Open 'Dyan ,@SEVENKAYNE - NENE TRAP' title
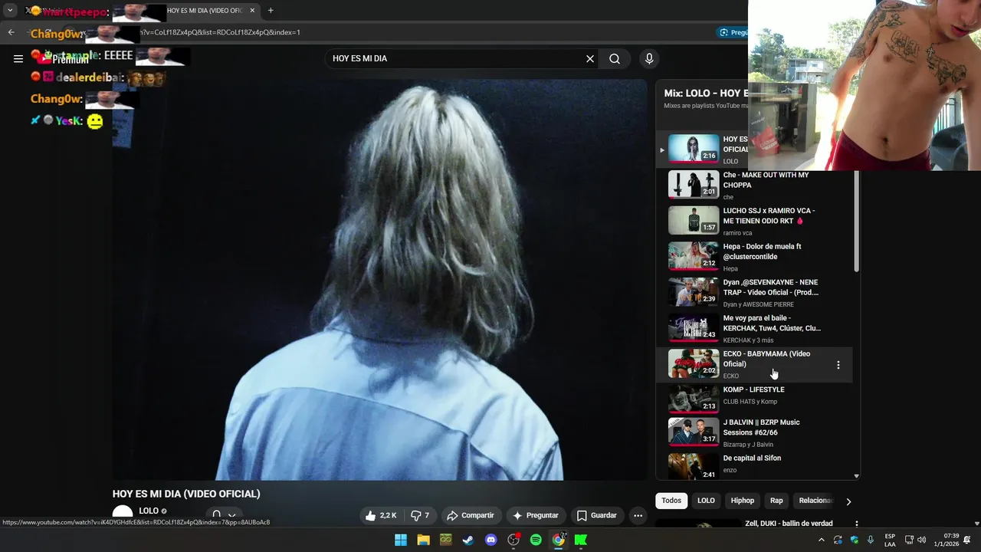This screenshot has width=981, height=552. tap(770, 287)
